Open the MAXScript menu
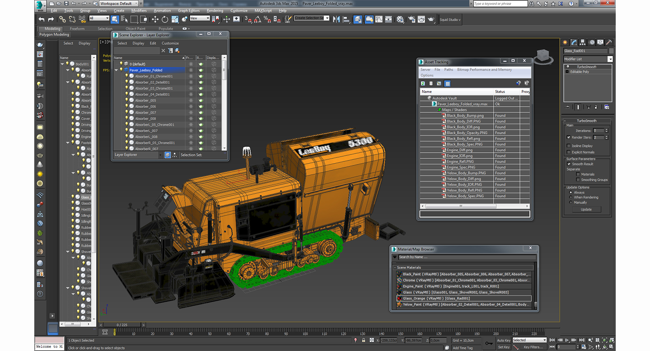The width and height of the screenshot is (650, 351). point(263,11)
